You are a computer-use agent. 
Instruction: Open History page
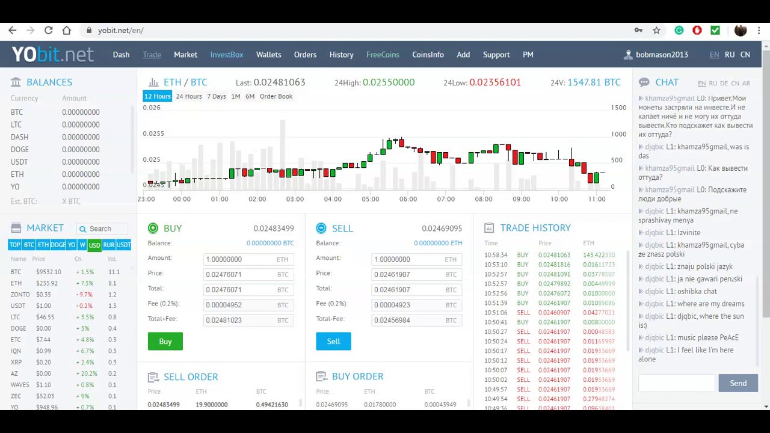[x=341, y=55]
